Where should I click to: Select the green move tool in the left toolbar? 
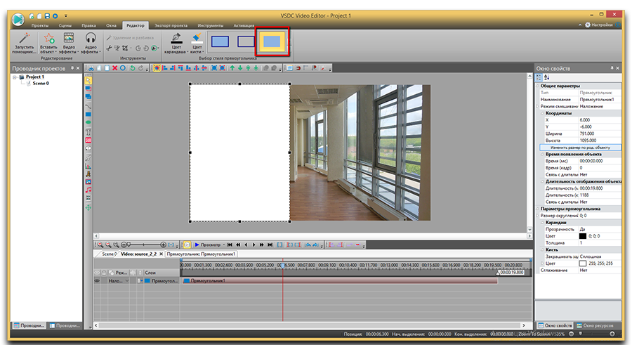click(x=88, y=207)
